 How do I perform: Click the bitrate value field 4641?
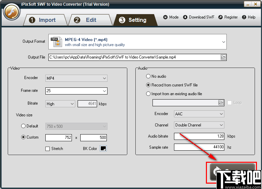(87, 104)
